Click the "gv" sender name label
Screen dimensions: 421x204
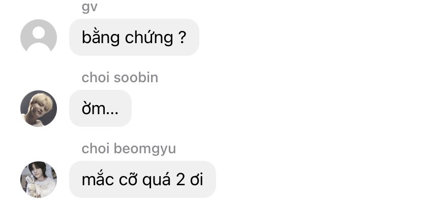click(x=89, y=7)
